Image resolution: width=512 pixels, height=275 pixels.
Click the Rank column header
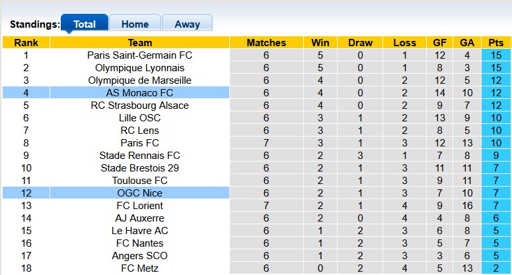26,43
